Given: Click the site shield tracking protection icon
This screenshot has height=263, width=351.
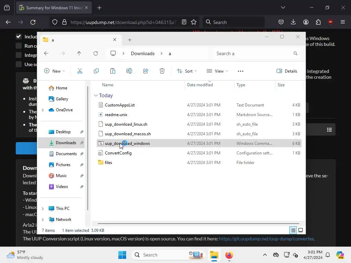Looking at the screenshot, I should [55, 22].
